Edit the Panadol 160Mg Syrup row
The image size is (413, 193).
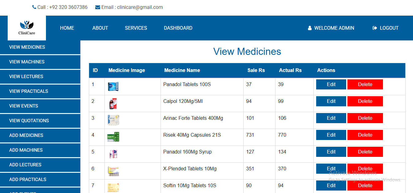click(x=331, y=152)
